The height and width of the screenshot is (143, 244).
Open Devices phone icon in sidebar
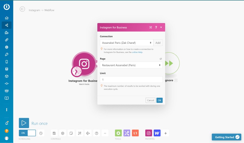click(7, 62)
